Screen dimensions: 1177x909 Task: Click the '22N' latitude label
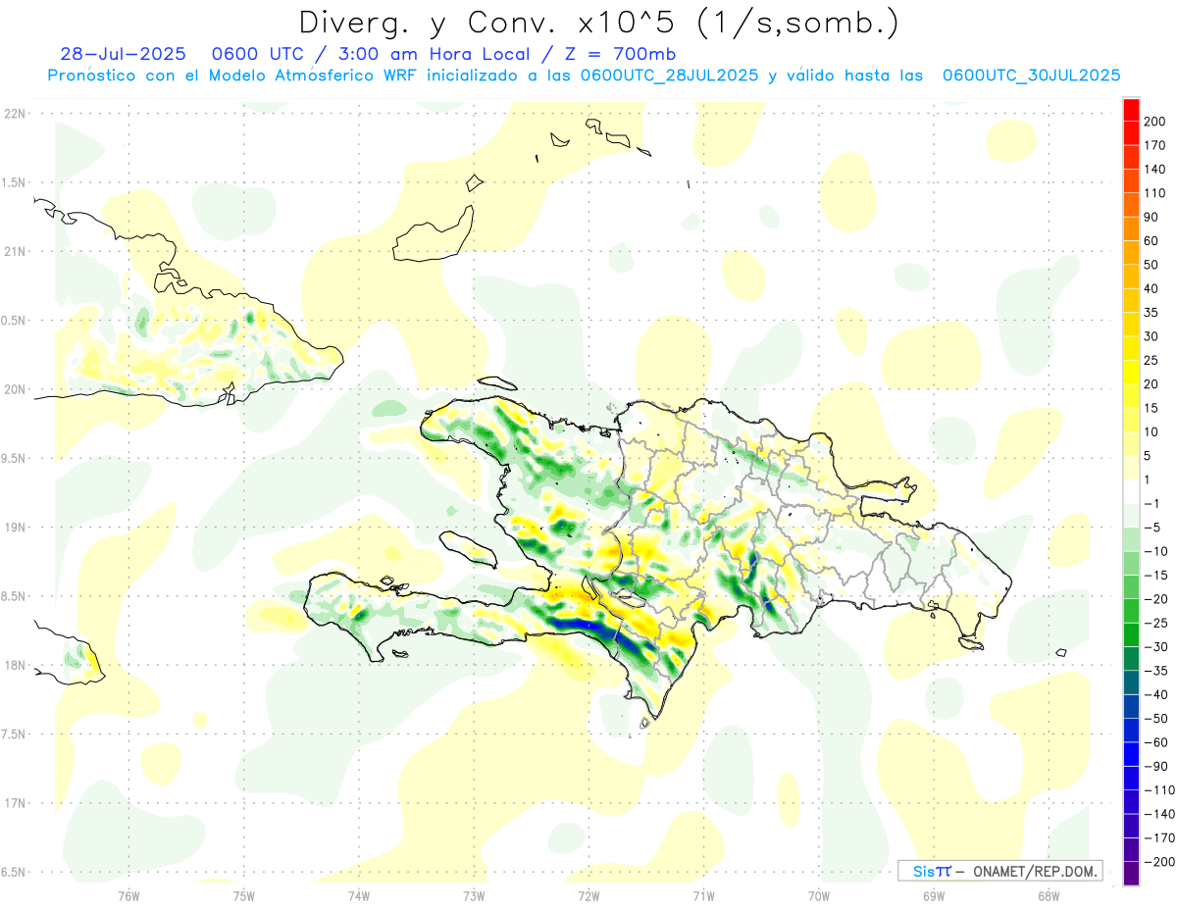[x=15, y=114]
